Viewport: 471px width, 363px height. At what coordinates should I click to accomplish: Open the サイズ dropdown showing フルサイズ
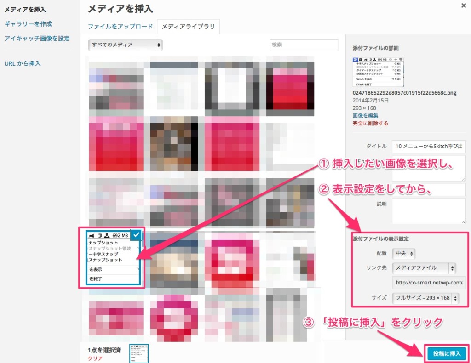[x=425, y=298]
